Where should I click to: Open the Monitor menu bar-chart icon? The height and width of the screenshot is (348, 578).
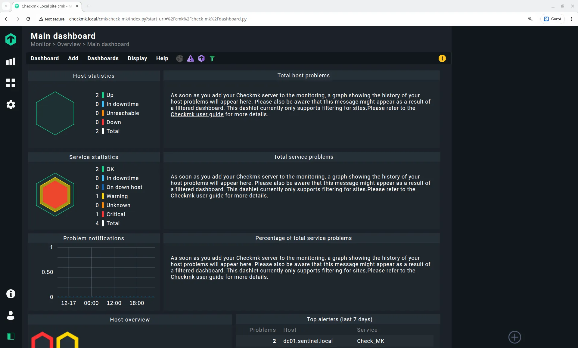click(x=11, y=62)
